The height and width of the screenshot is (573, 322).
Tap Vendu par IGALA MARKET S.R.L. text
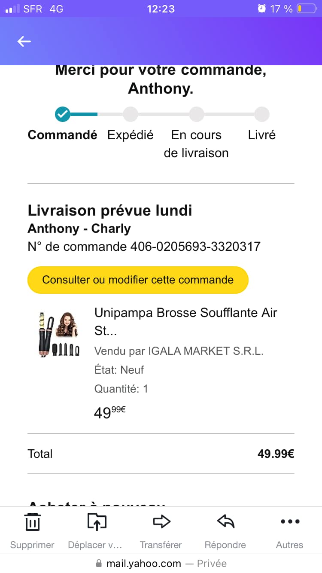click(x=179, y=351)
